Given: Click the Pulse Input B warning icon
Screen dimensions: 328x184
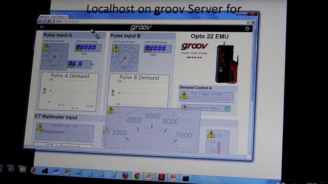Looking at the screenshot, I should 116,49.
